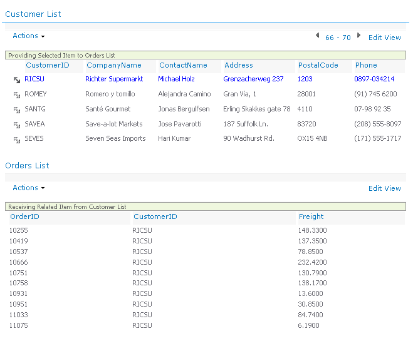The height and width of the screenshot is (341, 413).
Task: Click order ID 10666
Action: pos(18,262)
